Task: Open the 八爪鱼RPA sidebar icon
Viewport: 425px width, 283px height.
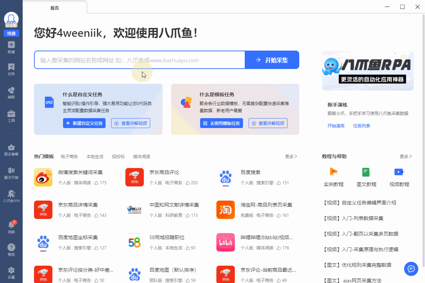Action: (x=11, y=196)
